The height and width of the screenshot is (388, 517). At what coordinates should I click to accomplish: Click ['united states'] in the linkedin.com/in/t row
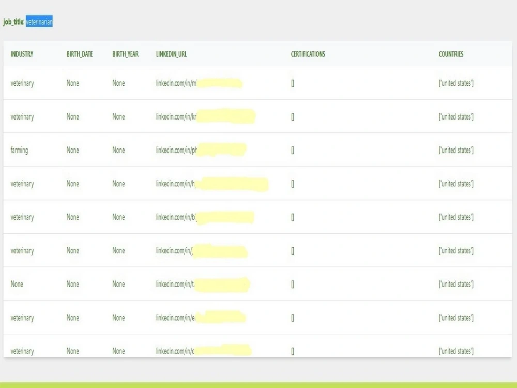pyautogui.click(x=456, y=284)
